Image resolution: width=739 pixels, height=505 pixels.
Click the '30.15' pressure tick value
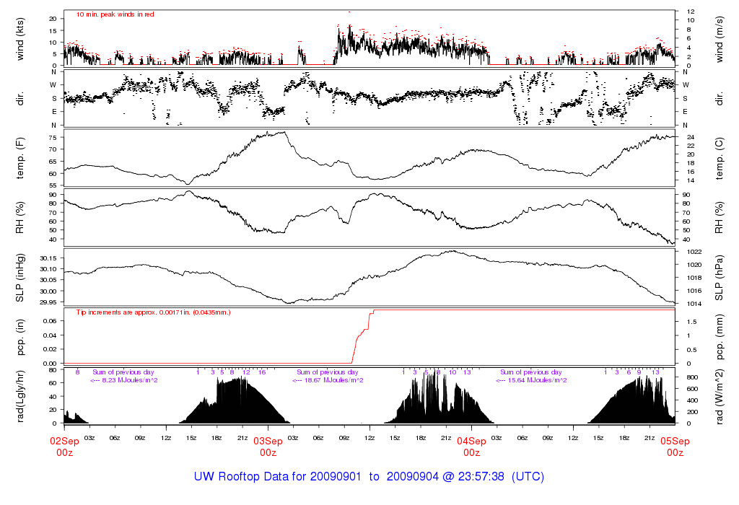click(x=48, y=258)
